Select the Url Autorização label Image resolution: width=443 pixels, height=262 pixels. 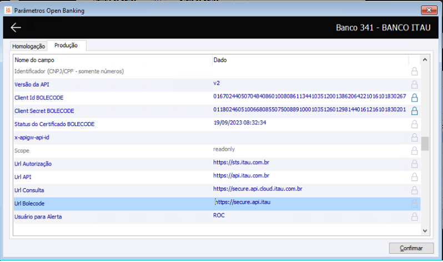(33, 164)
